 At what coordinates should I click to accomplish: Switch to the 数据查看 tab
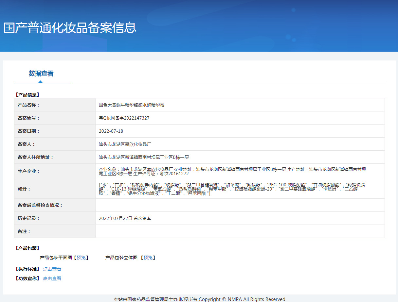coord(42,74)
